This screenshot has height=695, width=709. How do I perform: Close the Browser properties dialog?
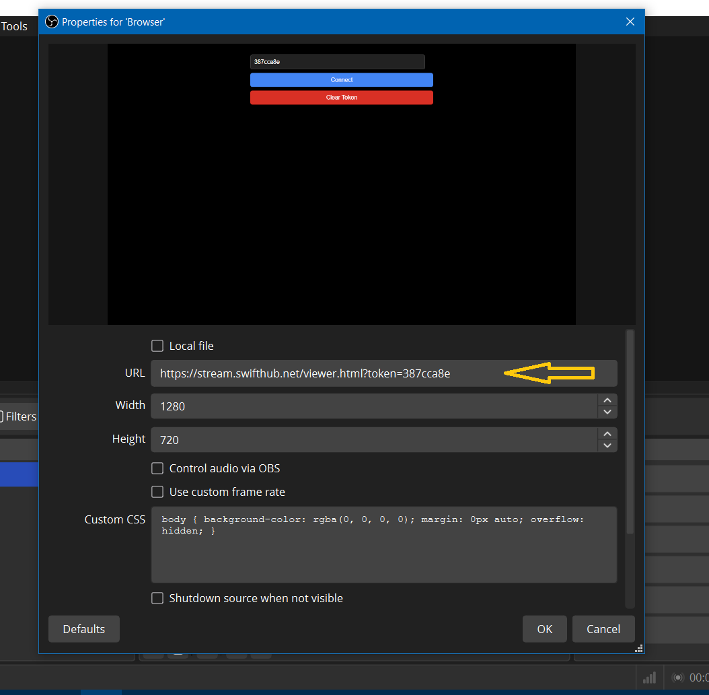pyautogui.click(x=630, y=22)
